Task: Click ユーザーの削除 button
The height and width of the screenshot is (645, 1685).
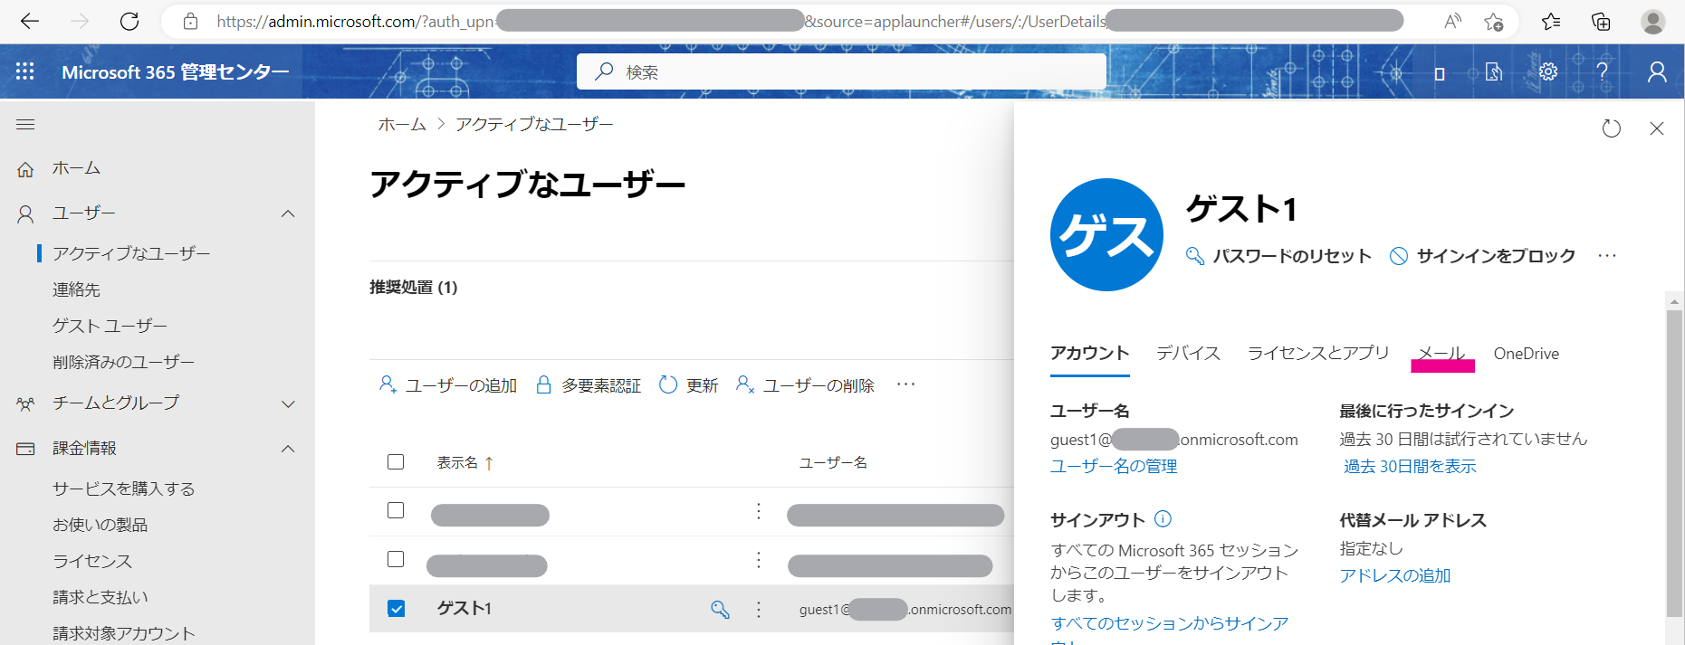Action: pos(805,385)
